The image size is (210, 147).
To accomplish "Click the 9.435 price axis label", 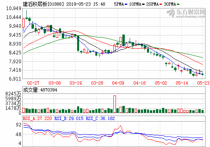I will 15,35.
